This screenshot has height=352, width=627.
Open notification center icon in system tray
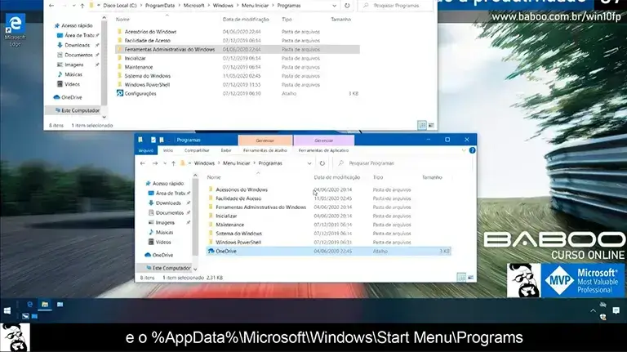pyautogui.click(x=616, y=310)
